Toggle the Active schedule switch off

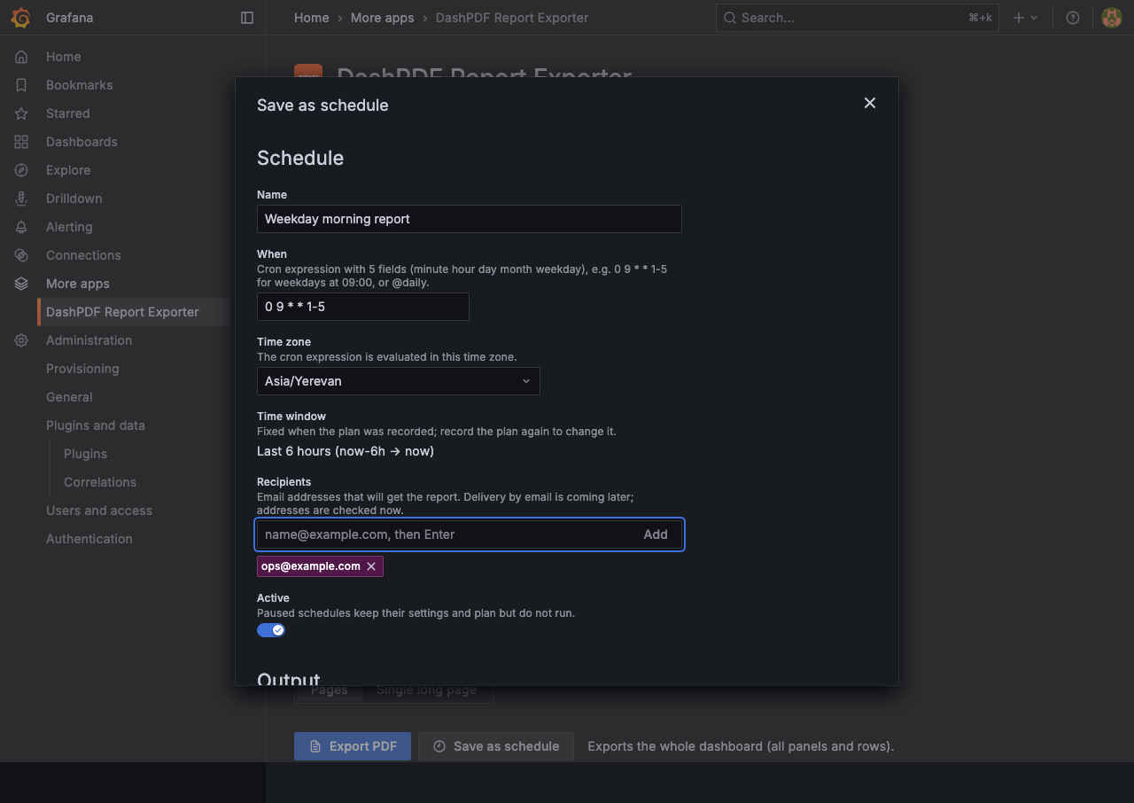(x=271, y=630)
